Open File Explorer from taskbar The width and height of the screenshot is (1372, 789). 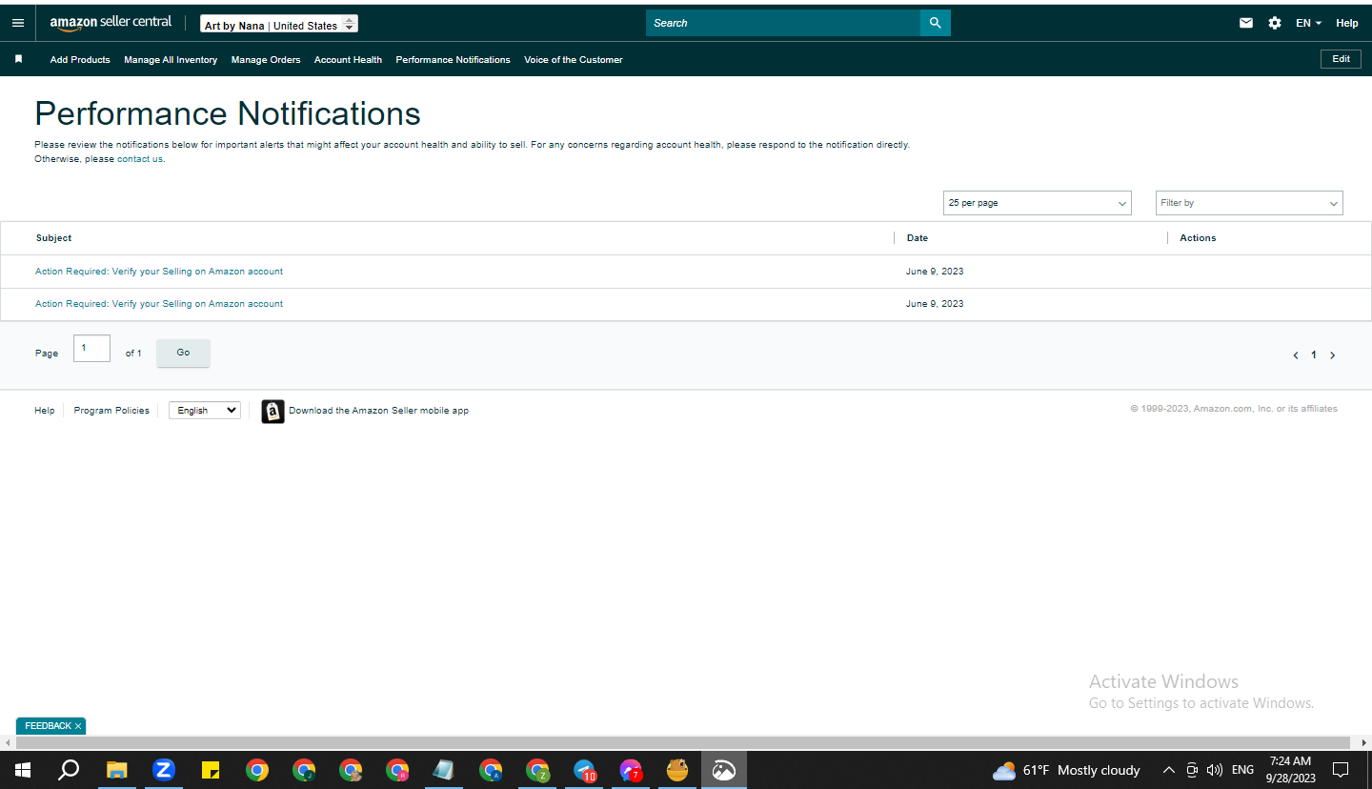tap(116, 770)
